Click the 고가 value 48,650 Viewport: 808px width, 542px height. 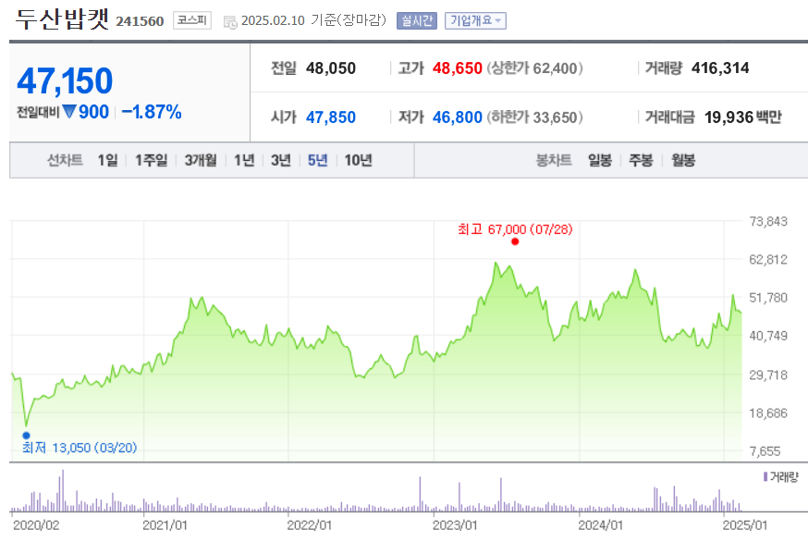coord(457,68)
